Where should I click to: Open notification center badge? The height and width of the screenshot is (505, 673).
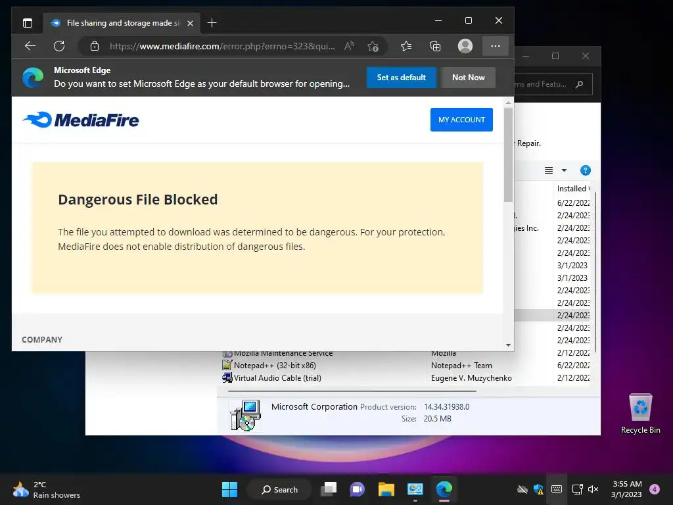655,489
